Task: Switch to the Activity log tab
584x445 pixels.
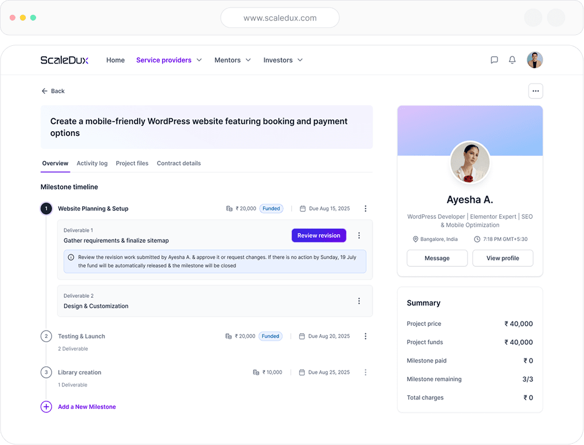Action: 92,163
